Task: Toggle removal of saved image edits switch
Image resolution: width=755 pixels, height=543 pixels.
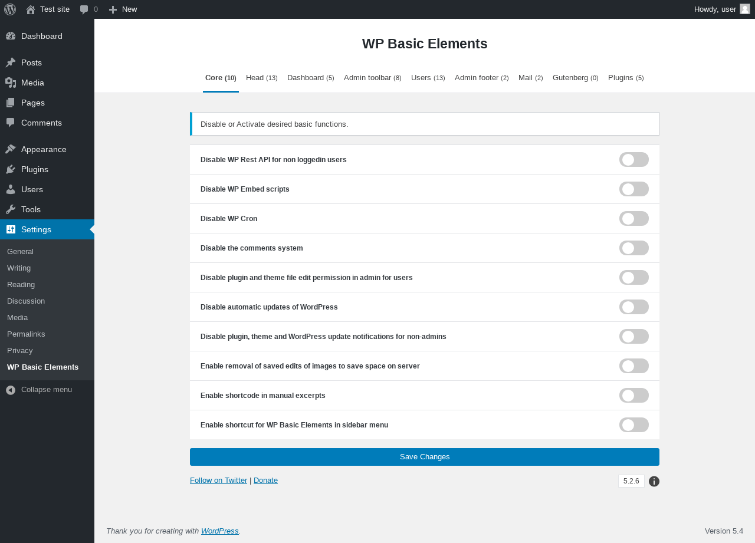Action: click(634, 366)
